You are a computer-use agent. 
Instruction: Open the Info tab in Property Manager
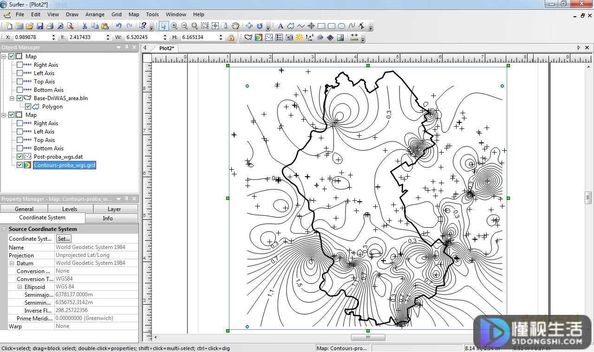(108, 218)
